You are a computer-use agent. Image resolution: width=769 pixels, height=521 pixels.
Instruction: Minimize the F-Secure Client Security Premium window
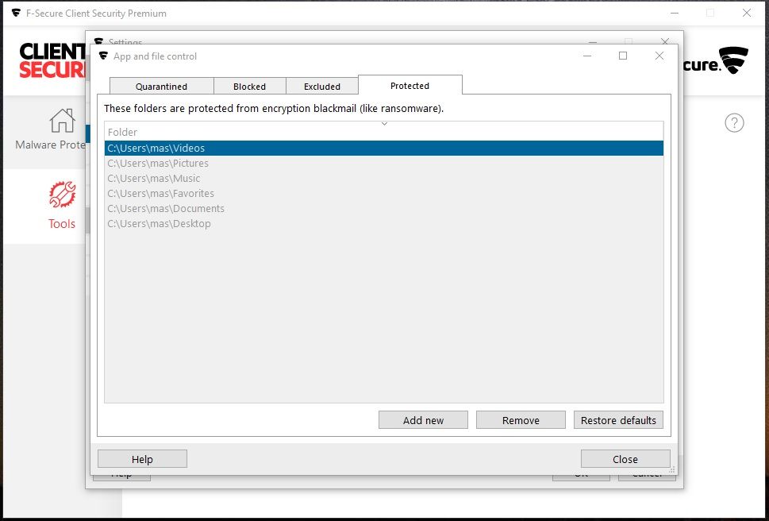(675, 13)
